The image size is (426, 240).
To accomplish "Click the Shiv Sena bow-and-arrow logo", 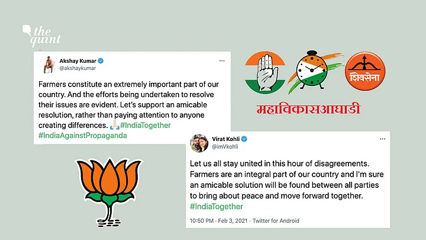I will 365,71.
